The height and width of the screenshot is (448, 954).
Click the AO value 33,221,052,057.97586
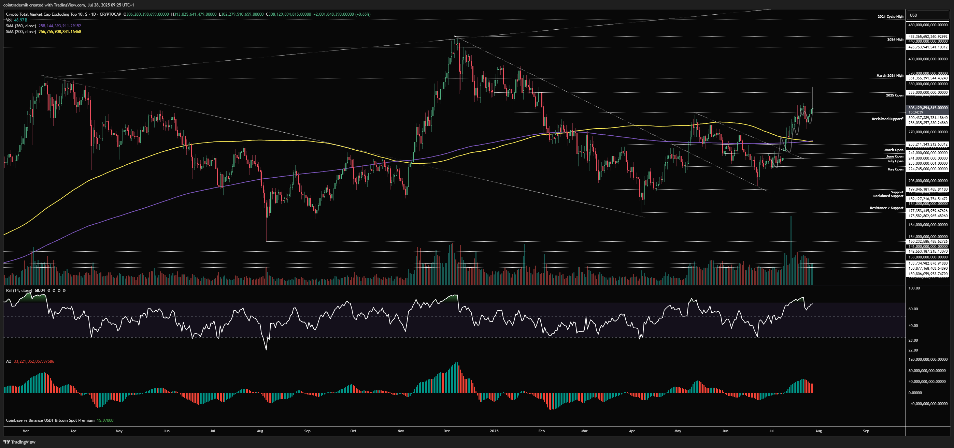click(34, 361)
